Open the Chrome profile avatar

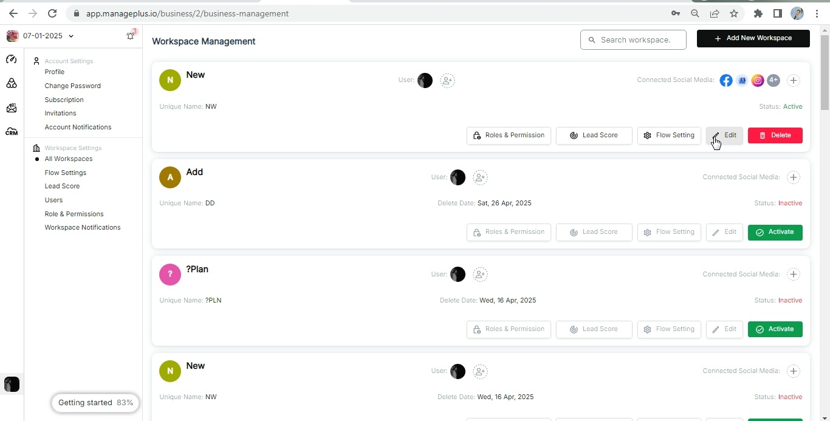[797, 13]
